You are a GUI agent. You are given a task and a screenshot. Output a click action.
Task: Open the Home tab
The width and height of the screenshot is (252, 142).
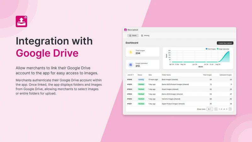click(x=133, y=35)
